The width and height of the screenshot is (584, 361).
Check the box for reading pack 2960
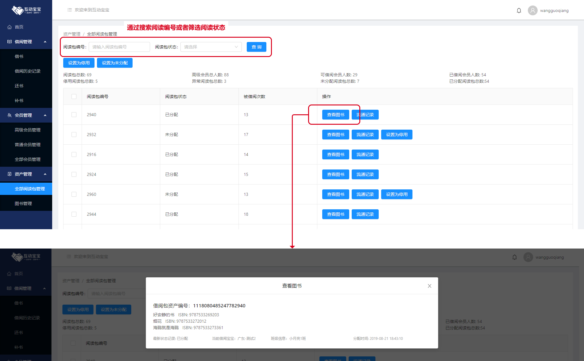coord(74,194)
